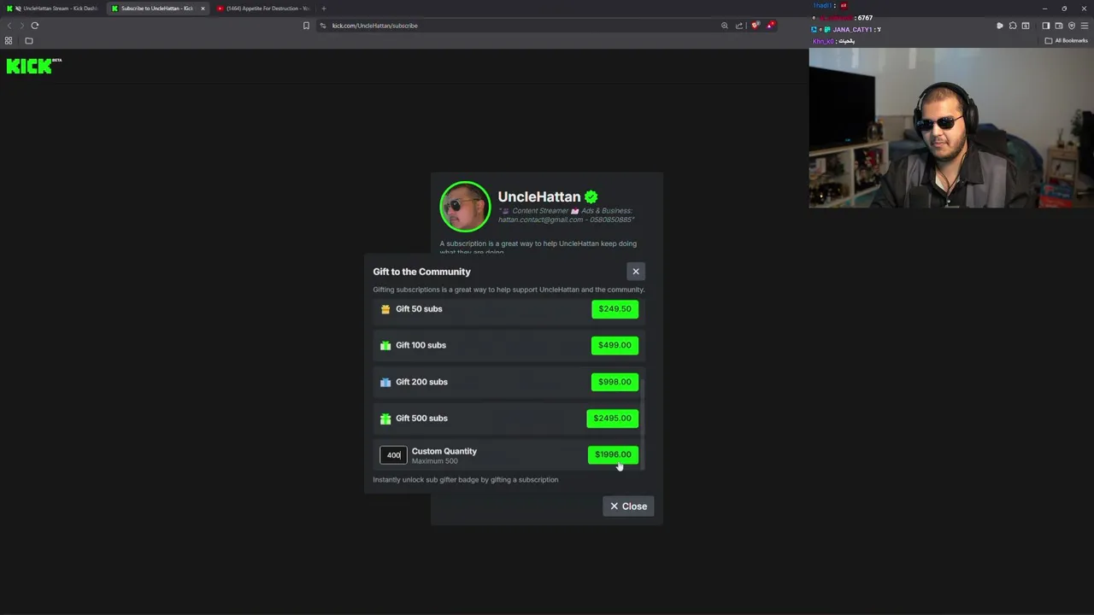Buy 200 gift subs for $998.00
Image resolution: width=1094 pixels, height=615 pixels.
615,382
